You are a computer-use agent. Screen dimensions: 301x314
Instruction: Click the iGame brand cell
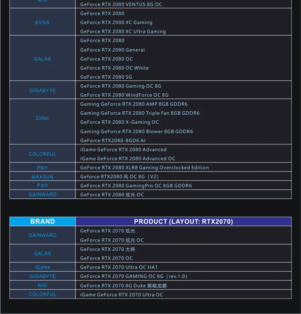(42, 267)
